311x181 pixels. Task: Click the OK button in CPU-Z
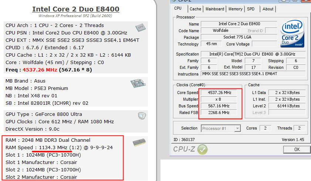(297, 150)
